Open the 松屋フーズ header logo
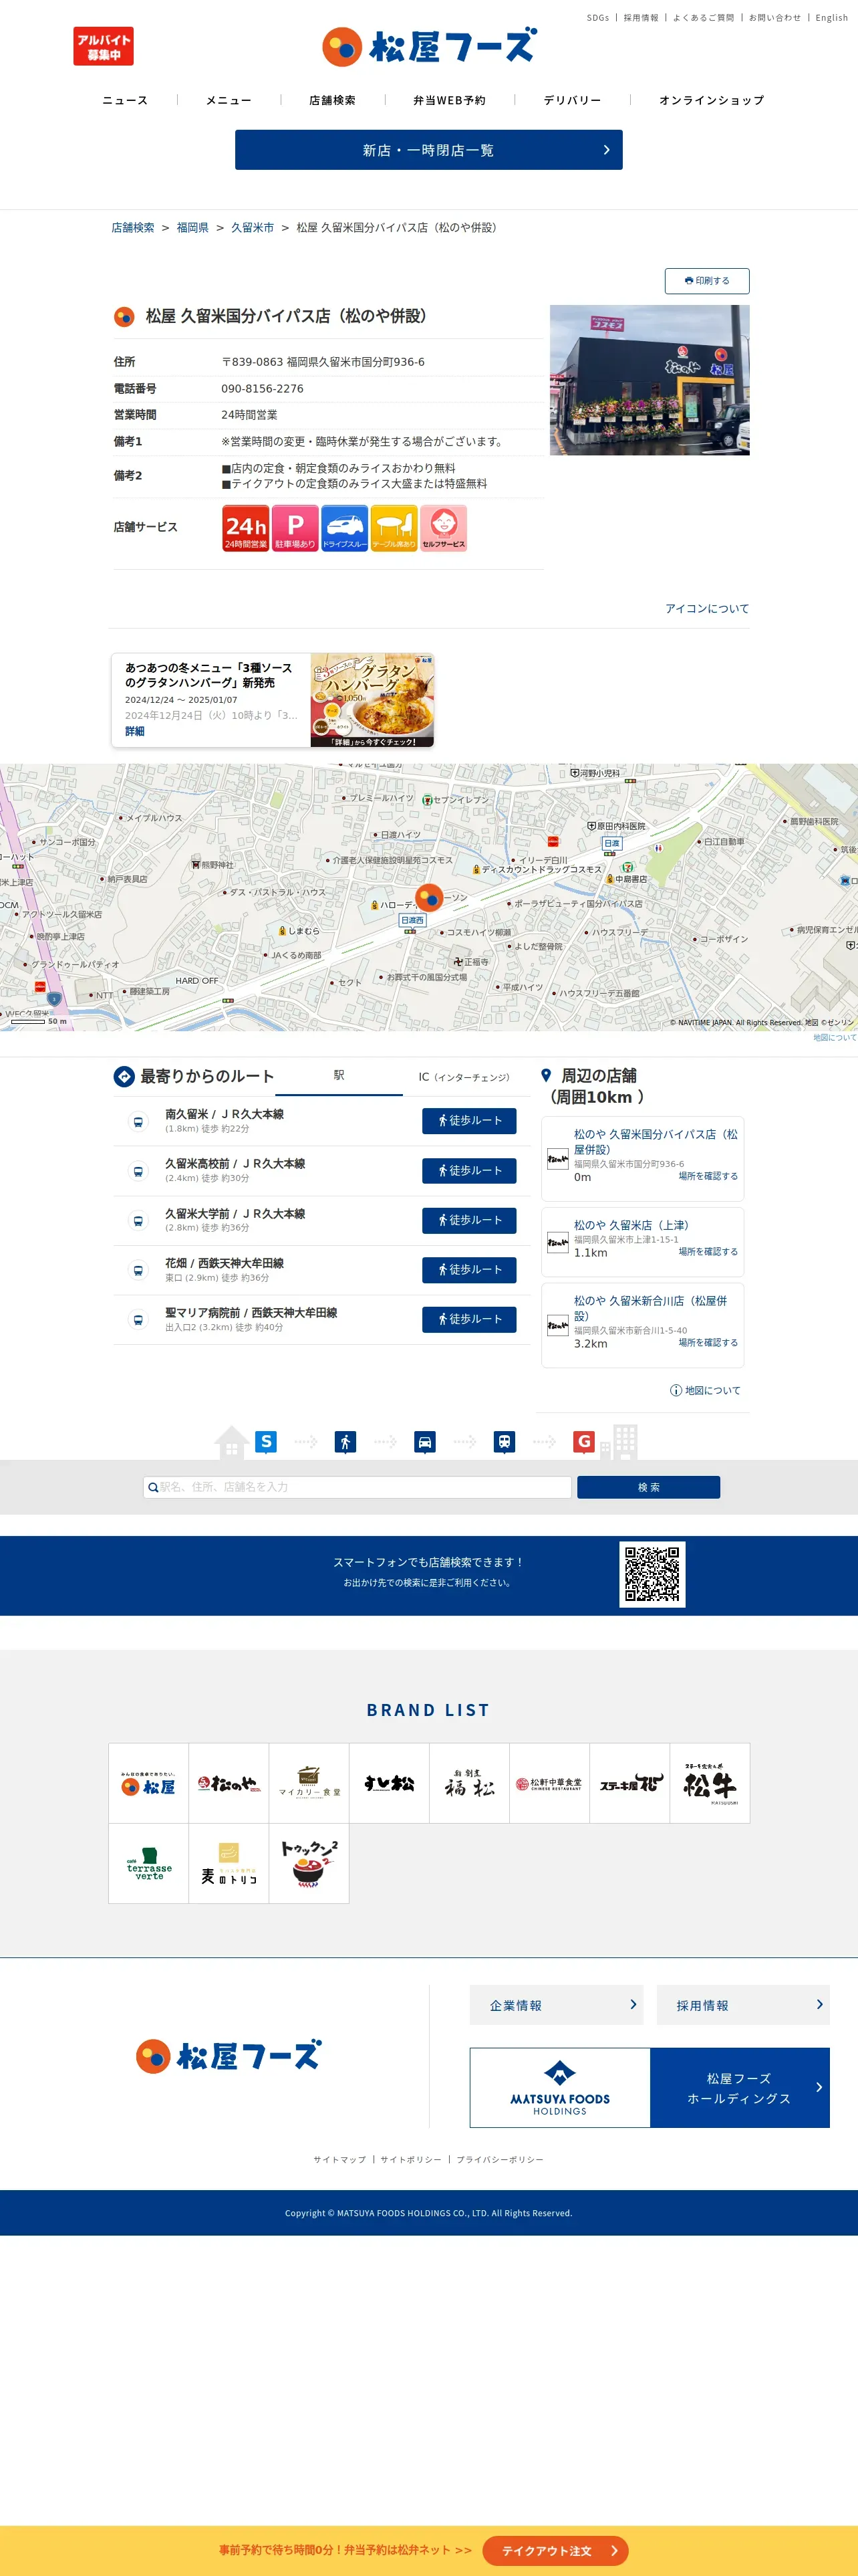This screenshot has width=858, height=2576. tap(430, 46)
